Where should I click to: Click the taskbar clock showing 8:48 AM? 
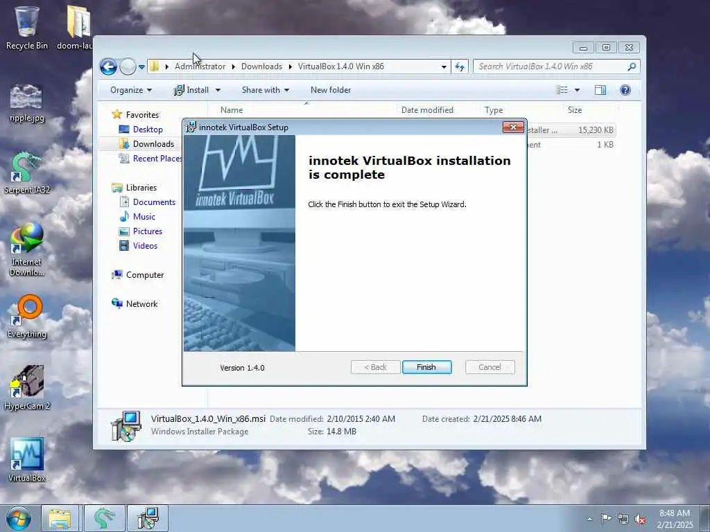(675, 519)
